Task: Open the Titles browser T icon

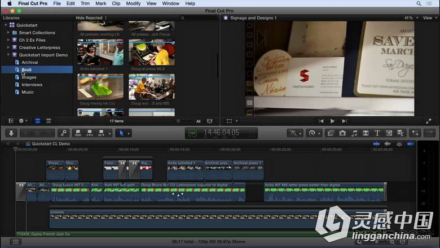Action: click(x=377, y=133)
